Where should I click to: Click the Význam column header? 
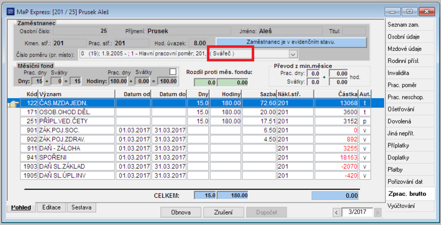click(x=77, y=94)
